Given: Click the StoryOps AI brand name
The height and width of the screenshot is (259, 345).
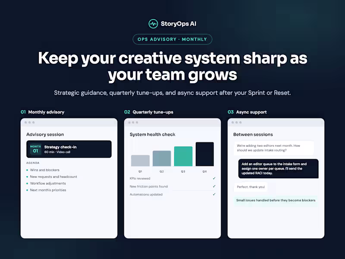Looking at the screenshot, I should pyautogui.click(x=179, y=24).
